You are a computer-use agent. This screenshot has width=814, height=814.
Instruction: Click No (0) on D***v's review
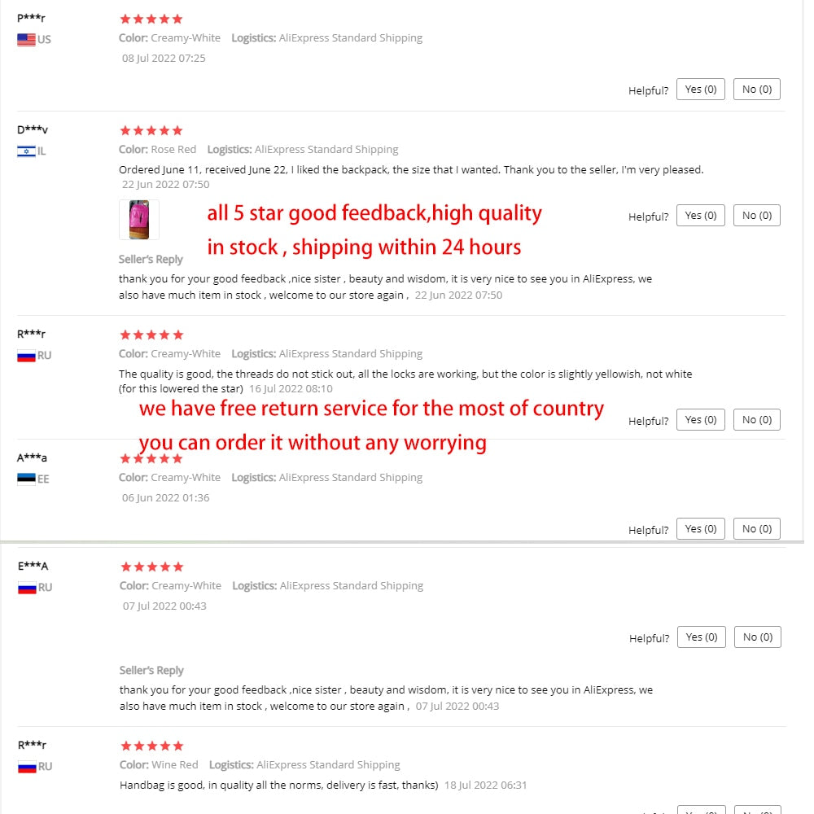tap(756, 215)
